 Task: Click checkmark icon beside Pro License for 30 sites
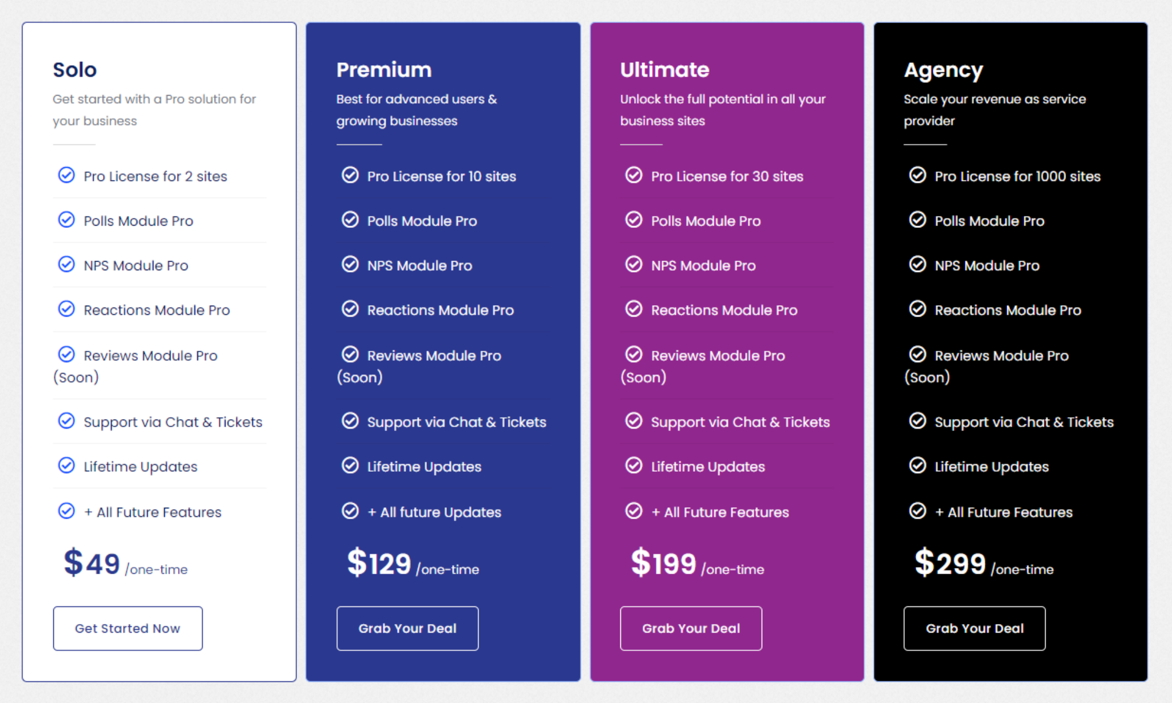pyautogui.click(x=633, y=175)
